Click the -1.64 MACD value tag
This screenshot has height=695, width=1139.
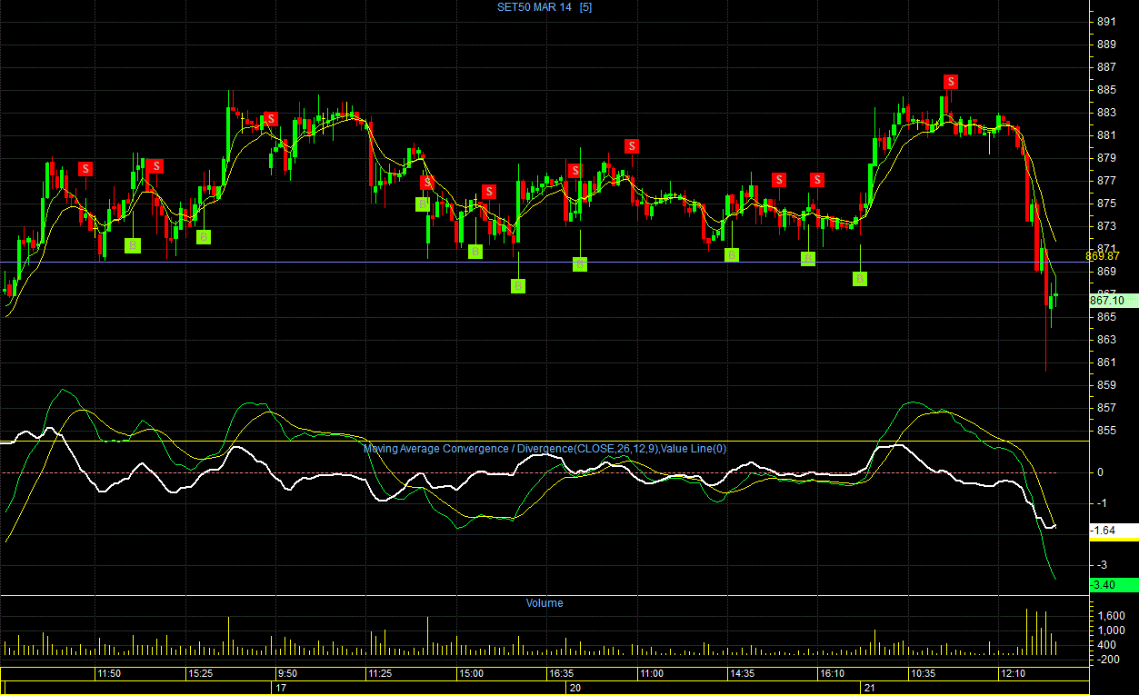pyautogui.click(x=1114, y=531)
